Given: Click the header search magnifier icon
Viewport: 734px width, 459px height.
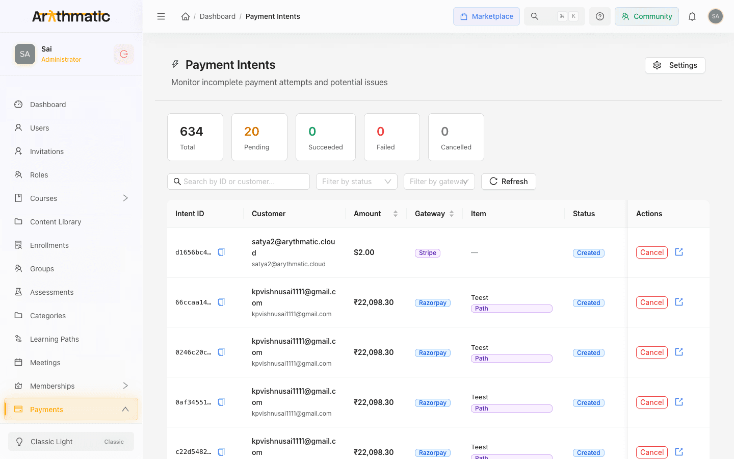Looking at the screenshot, I should 535,16.
